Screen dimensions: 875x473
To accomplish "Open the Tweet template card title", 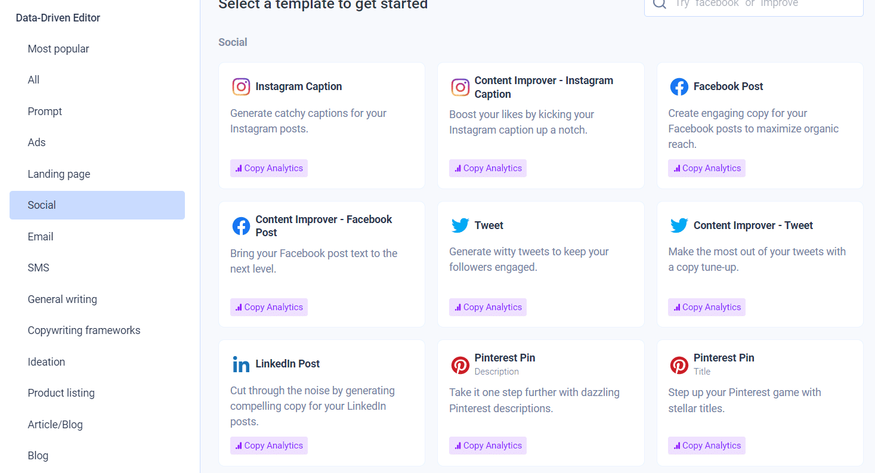I will (489, 225).
